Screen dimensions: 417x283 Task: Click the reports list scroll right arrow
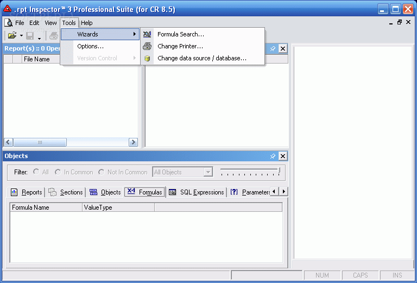coord(133,142)
